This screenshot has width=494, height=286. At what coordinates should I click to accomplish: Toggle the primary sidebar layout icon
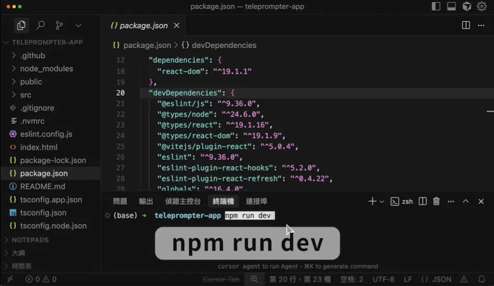(x=436, y=6)
